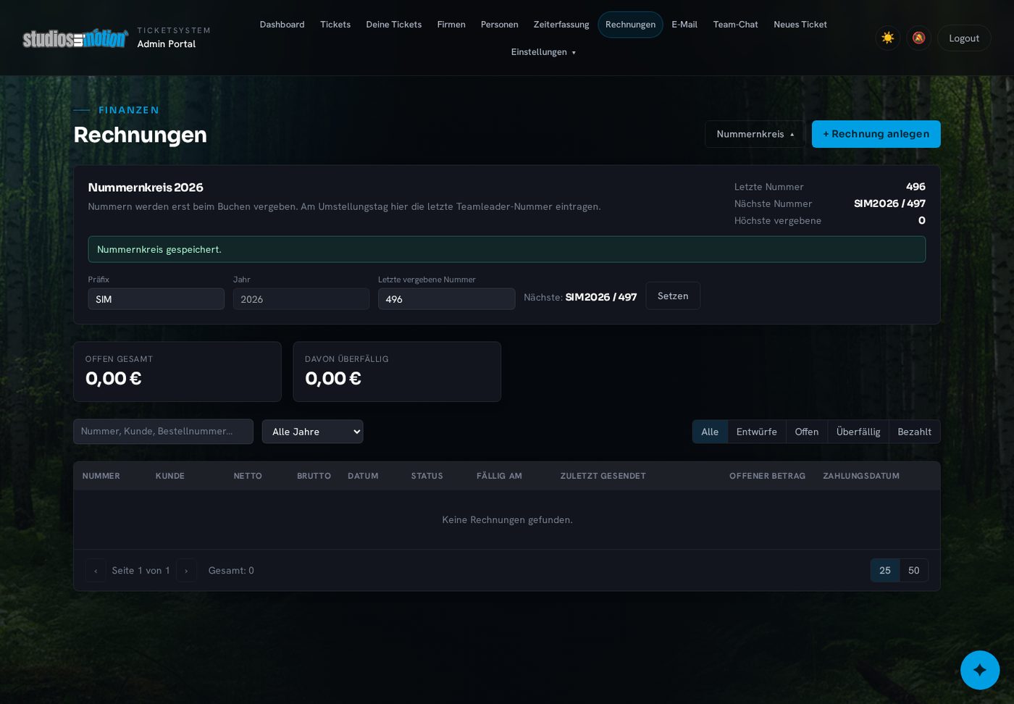1014x704 pixels.
Task: Filter invoices by Bezahlt
Action: (915, 432)
